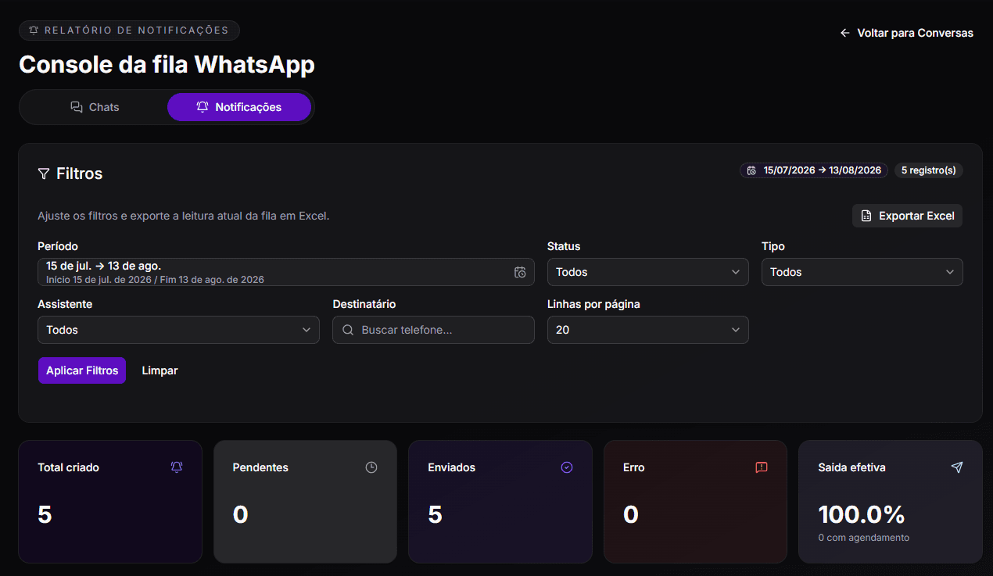Click the alert icon on Erro card
Image resolution: width=993 pixels, height=576 pixels.
(x=762, y=467)
